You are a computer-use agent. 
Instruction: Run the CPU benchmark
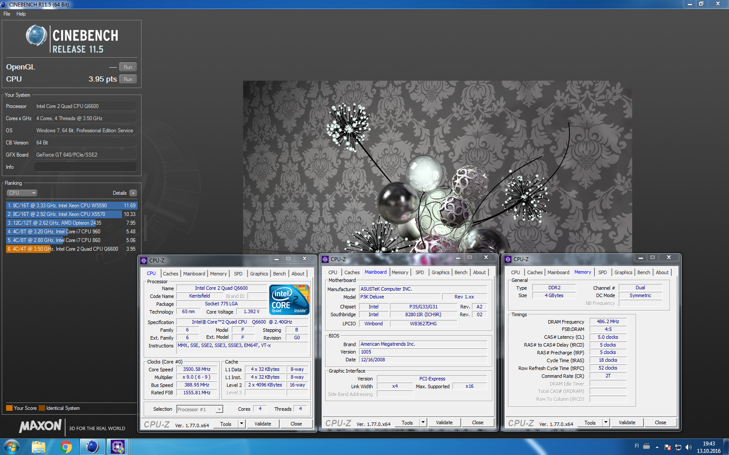[128, 79]
